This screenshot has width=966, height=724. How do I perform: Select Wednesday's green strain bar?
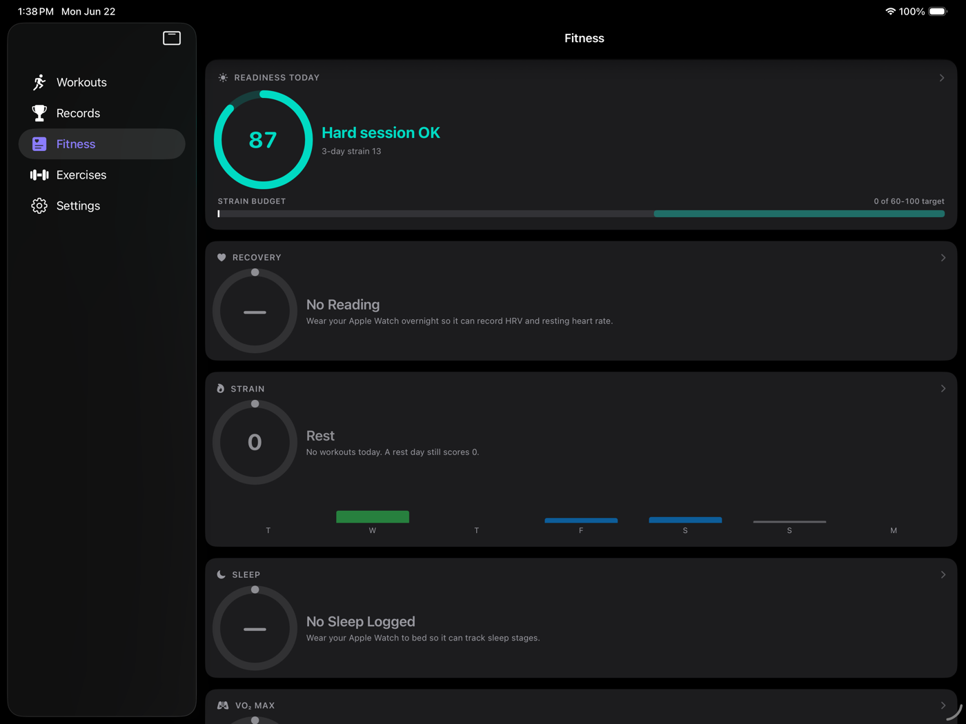point(373,517)
